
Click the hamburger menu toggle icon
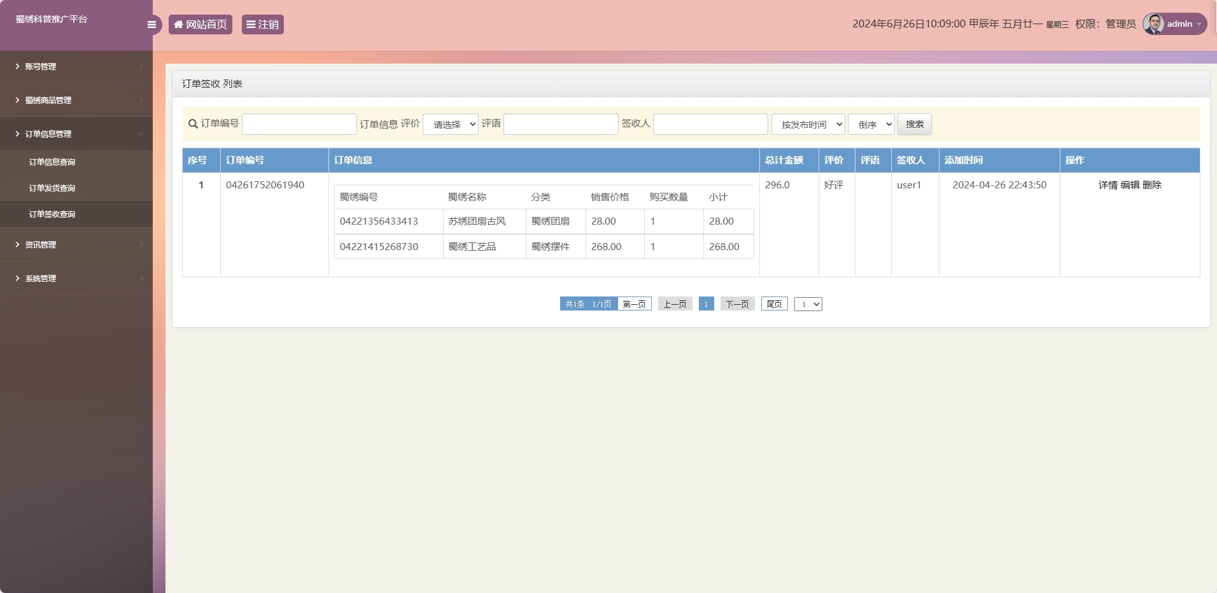pyautogui.click(x=152, y=24)
